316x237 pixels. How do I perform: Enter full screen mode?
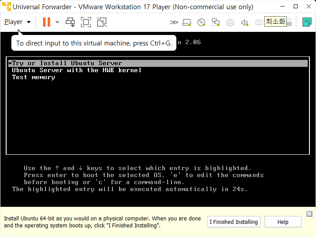[x=86, y=22]
